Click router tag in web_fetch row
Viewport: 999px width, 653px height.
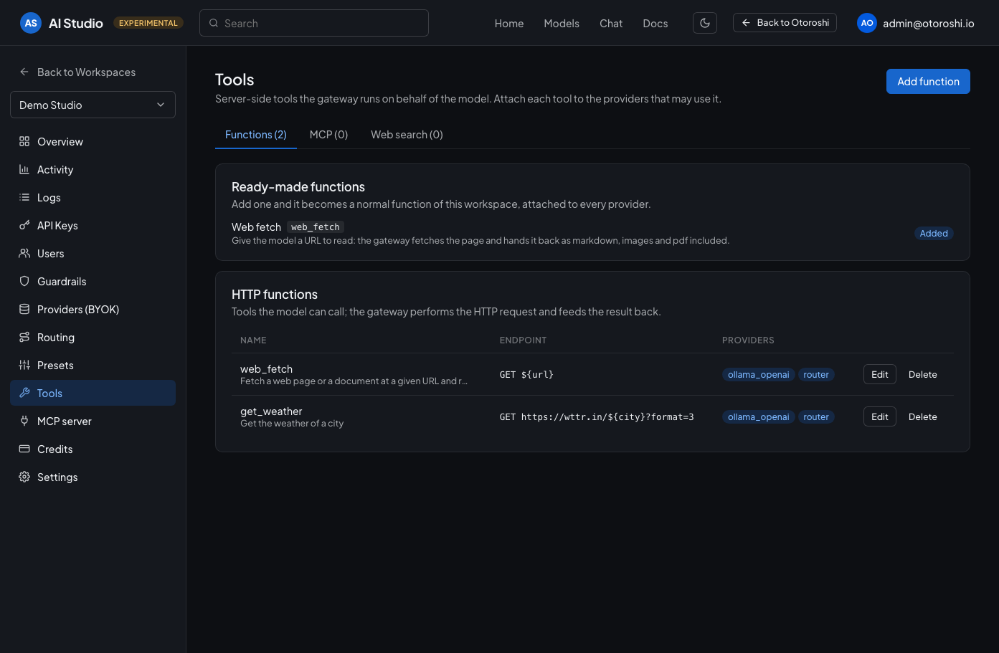click(816, 374)
